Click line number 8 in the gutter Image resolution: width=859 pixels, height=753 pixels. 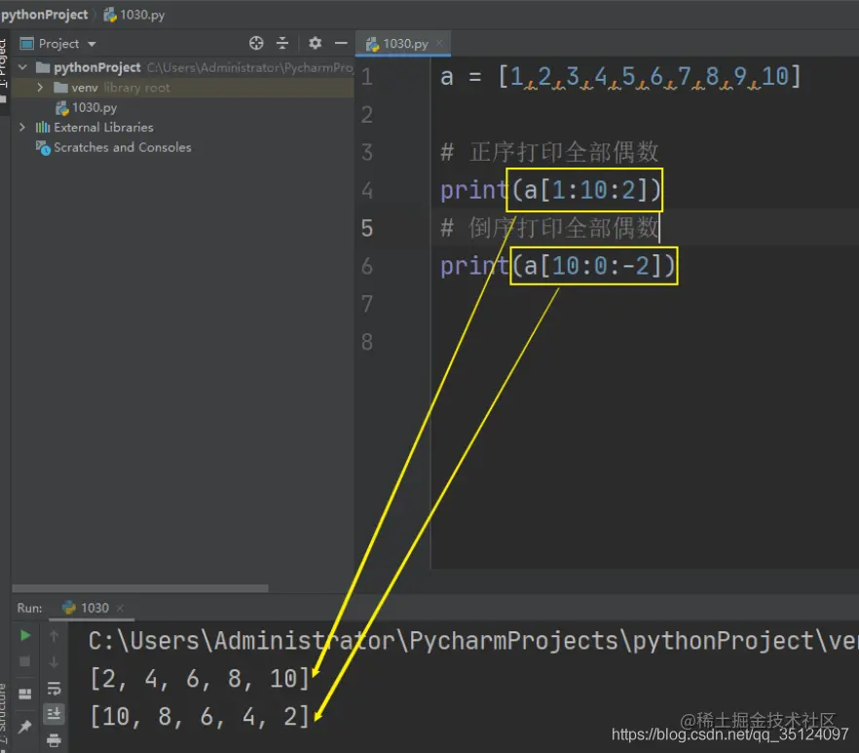[367, 342]
